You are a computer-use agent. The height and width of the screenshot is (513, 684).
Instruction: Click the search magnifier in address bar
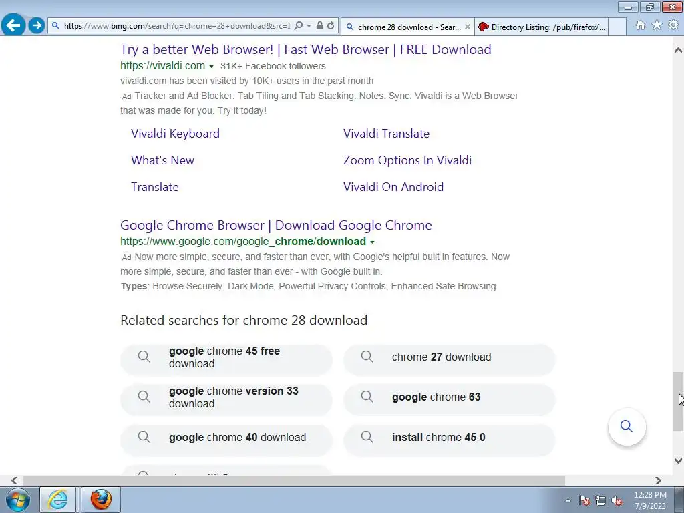tap(299, 26)
